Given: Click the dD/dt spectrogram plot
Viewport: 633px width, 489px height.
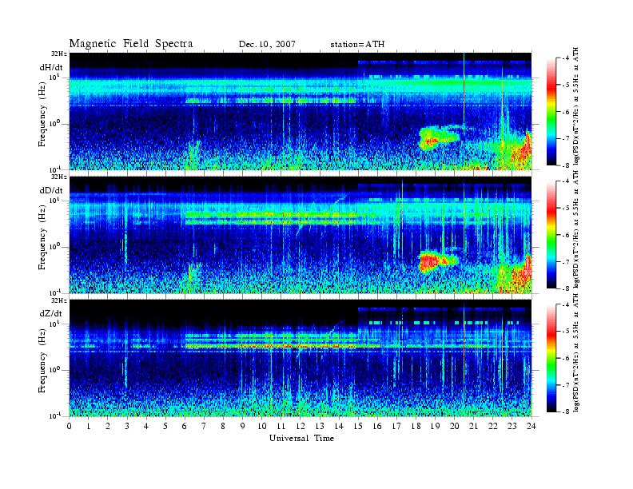Looking at the screenshot, I should tap(301, 234).
